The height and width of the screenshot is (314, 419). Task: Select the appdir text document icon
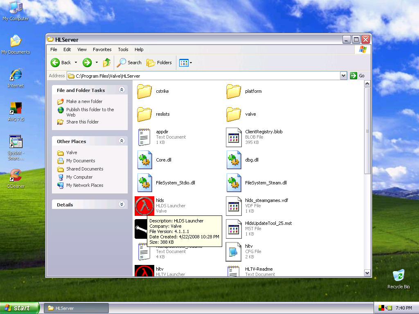[x=144, y=137]
